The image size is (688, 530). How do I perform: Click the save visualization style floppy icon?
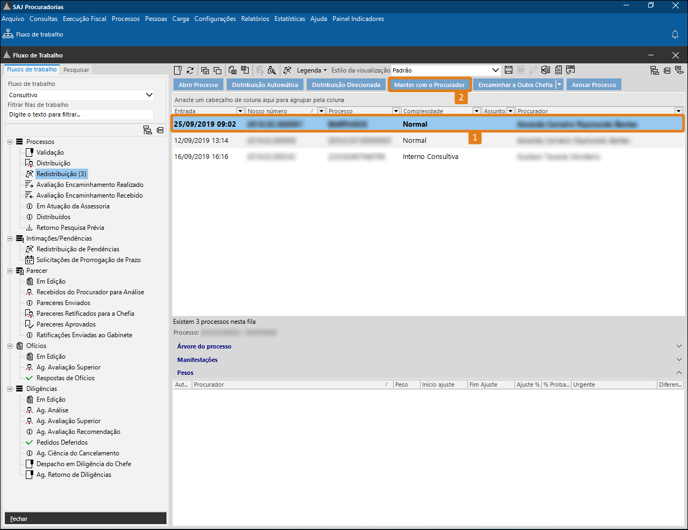(509, 70)
